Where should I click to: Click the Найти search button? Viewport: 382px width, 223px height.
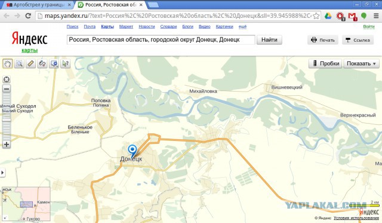coord(269,40)
